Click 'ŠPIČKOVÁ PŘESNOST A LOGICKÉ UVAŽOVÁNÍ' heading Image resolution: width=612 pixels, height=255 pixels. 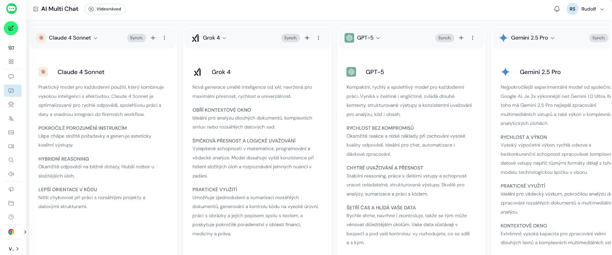pos(244,141)
